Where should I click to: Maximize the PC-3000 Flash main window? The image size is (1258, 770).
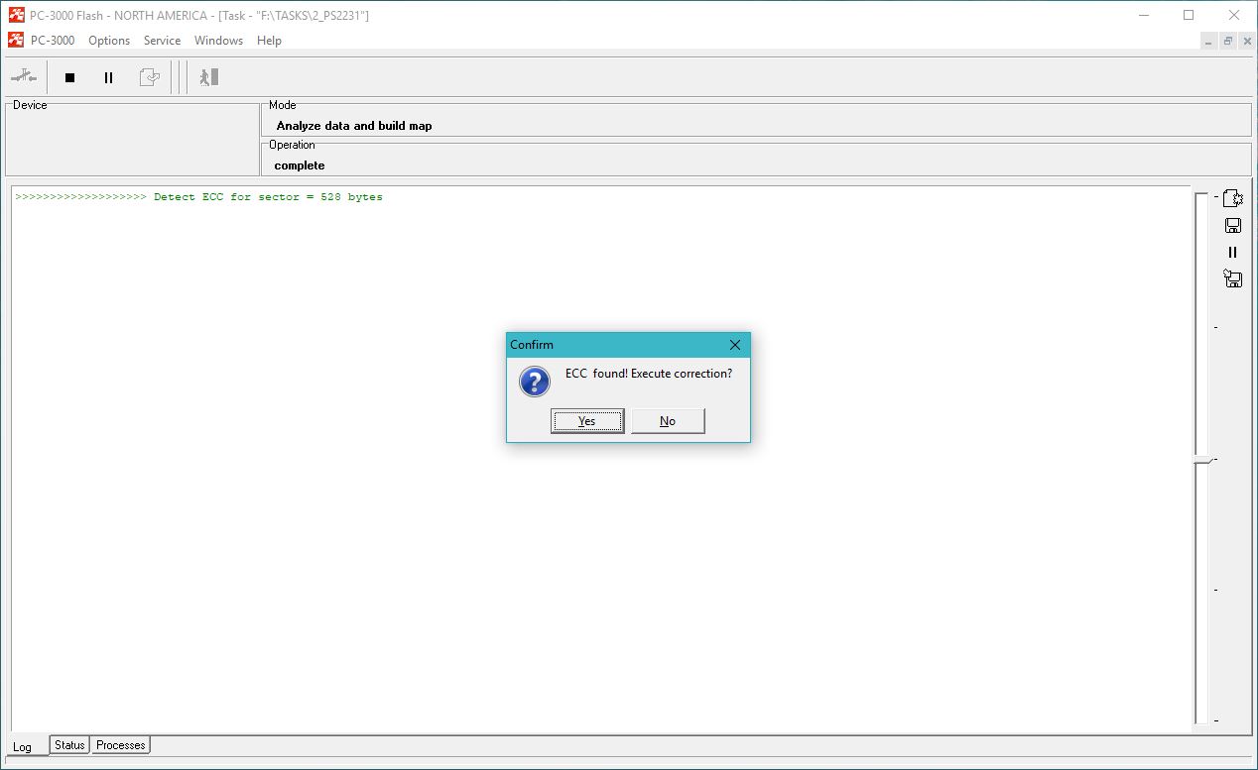coord(1189,15)
